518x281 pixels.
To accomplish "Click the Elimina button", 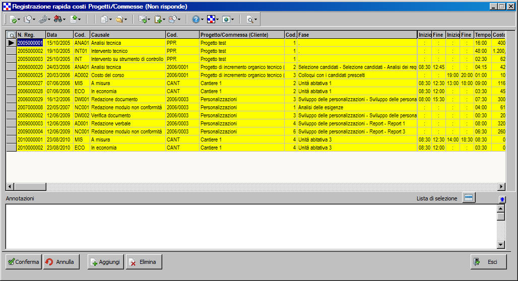I will pyautogui.click(x=144, y=262).
